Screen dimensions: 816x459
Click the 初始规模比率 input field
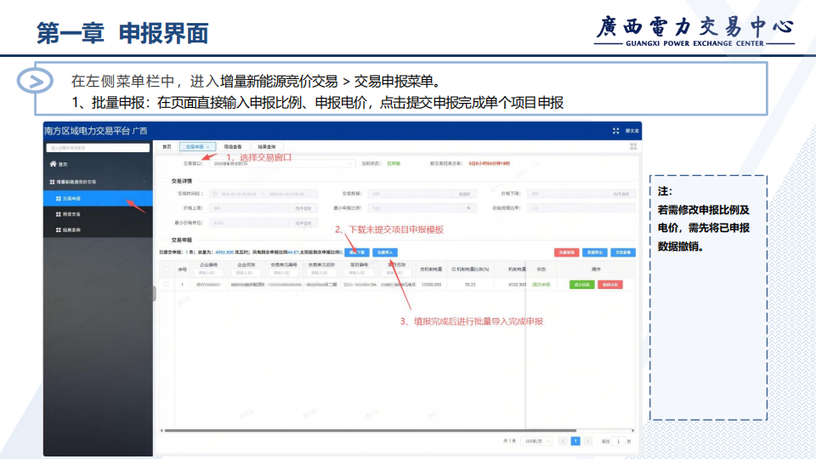pos(581,207)
